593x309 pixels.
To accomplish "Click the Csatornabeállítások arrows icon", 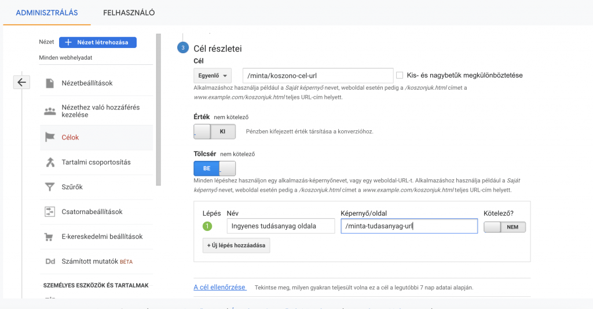I will coord(50,212).
